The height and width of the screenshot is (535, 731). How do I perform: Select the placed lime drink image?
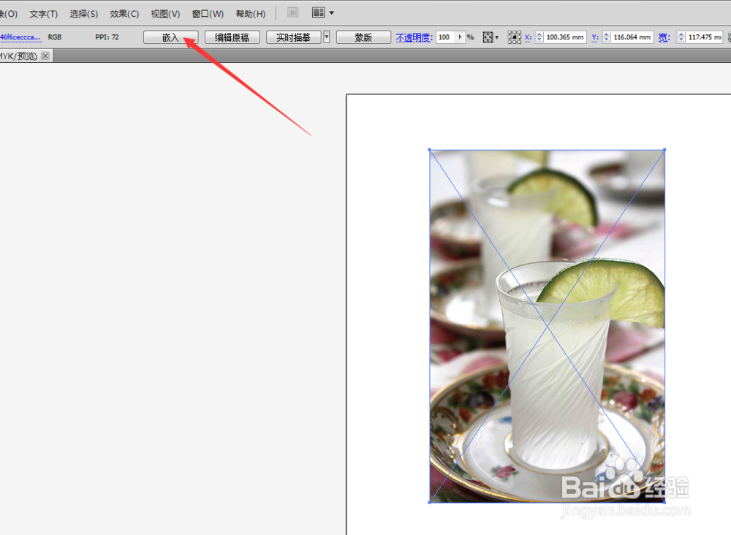pos(547,326)
